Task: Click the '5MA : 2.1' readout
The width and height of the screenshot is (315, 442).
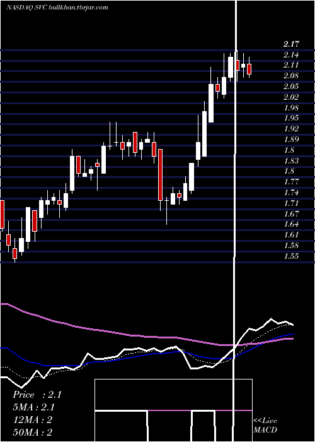Action: tap(34, 407)
